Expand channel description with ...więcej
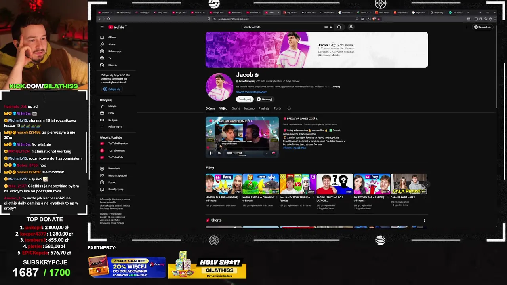507x285 pixels. 335,87
